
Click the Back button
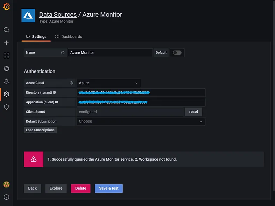[x=33, y=188]
